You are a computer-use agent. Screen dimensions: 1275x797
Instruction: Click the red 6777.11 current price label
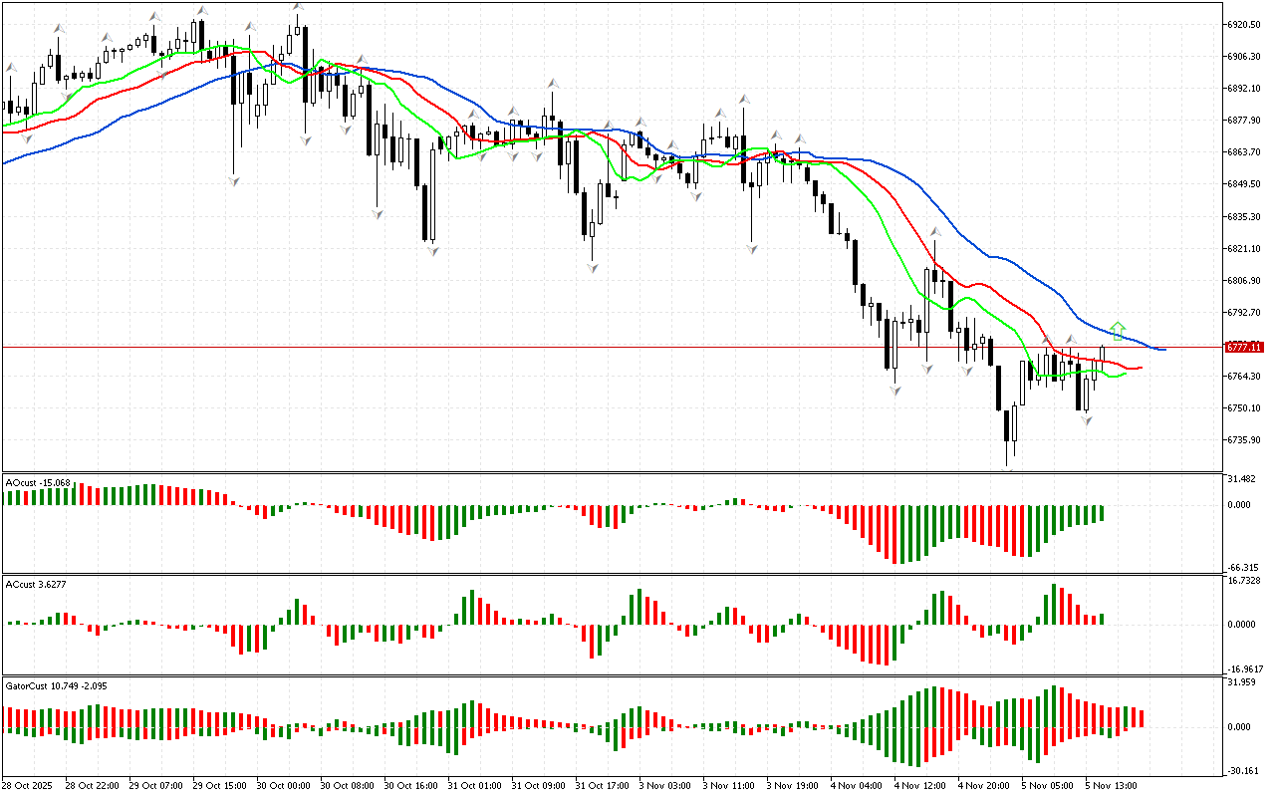[1244, 347]
